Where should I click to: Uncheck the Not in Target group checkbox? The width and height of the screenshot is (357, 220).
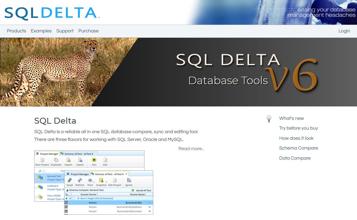70,198
